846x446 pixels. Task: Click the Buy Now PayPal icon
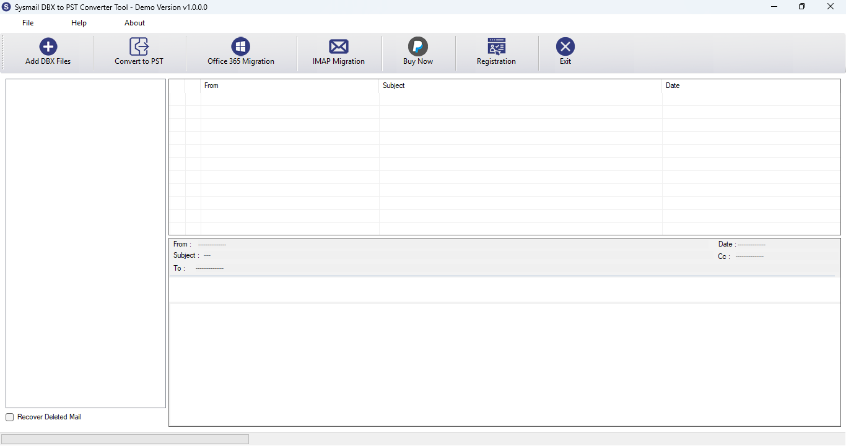pyautogui.click(x=418, y=46)
